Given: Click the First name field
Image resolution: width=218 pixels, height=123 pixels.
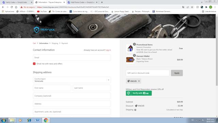Looking at the screenshot, I should [x=52, y=88].
